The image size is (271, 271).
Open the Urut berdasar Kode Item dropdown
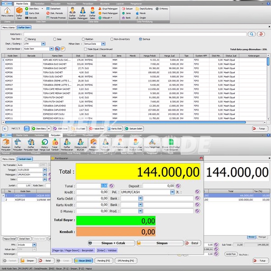click(51, 49)
